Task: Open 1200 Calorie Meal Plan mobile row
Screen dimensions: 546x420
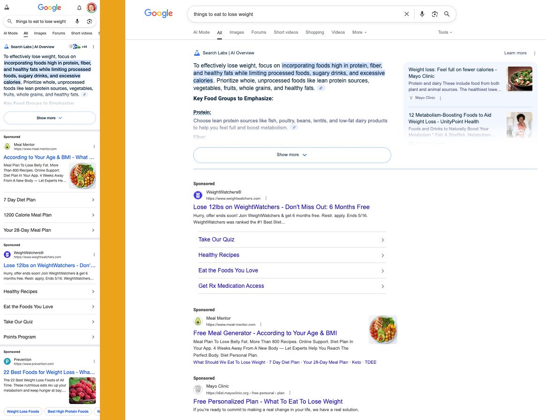Action: [x=49, y=215]
